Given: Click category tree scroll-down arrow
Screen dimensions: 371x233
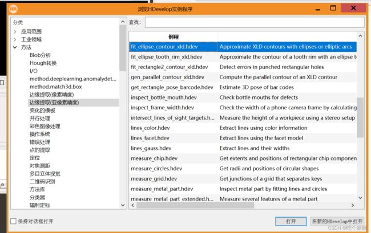Looking at the screenshot, I should click(x=123, y=205).
